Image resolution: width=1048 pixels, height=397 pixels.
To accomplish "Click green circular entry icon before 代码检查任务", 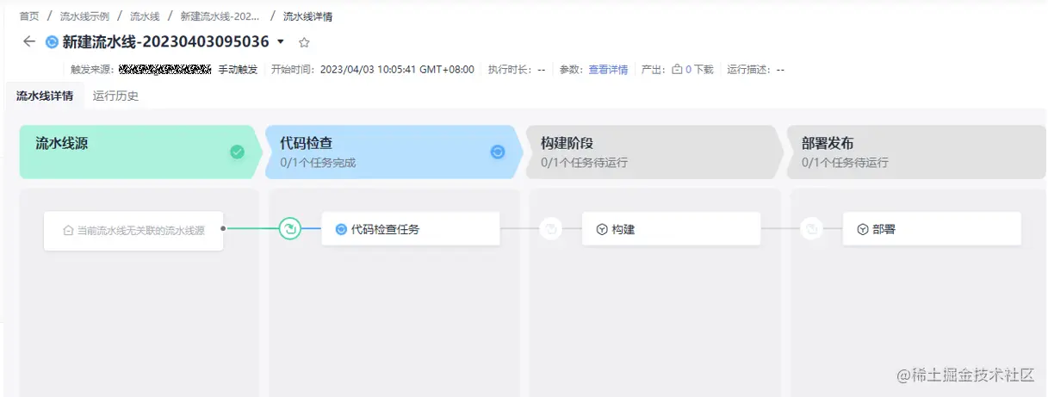I will pos(290,229).
